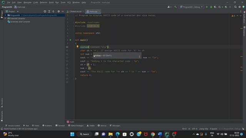
Task: Click Expand All icon in Project panel
Action: tap(49, 11)
